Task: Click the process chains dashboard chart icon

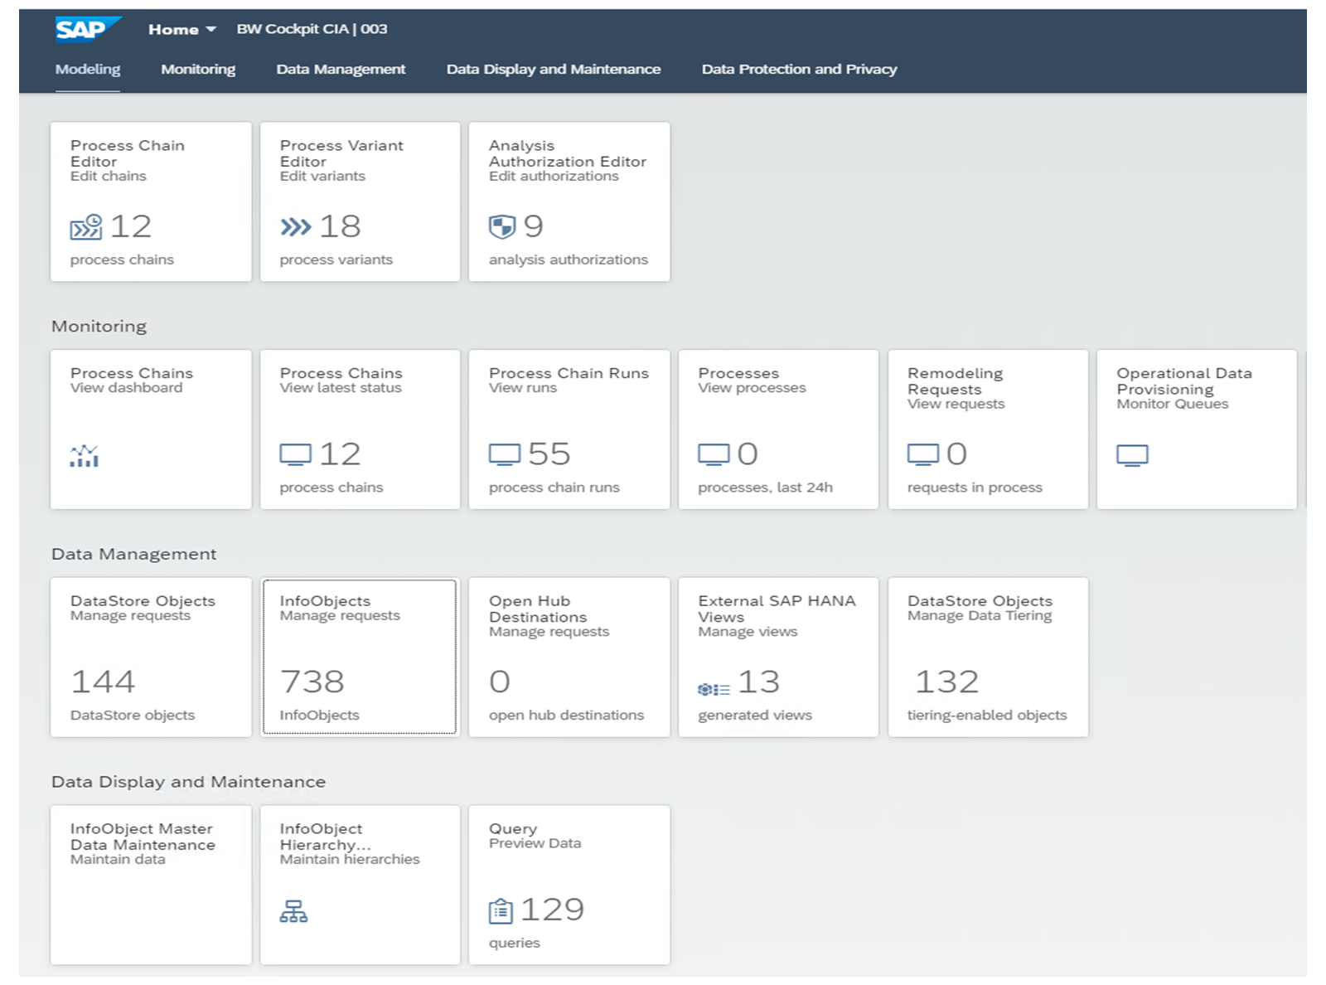Action: [x=85, y=455]
